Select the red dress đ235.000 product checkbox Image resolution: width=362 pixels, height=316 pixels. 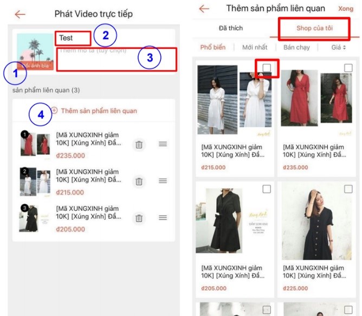pos(348,68)
